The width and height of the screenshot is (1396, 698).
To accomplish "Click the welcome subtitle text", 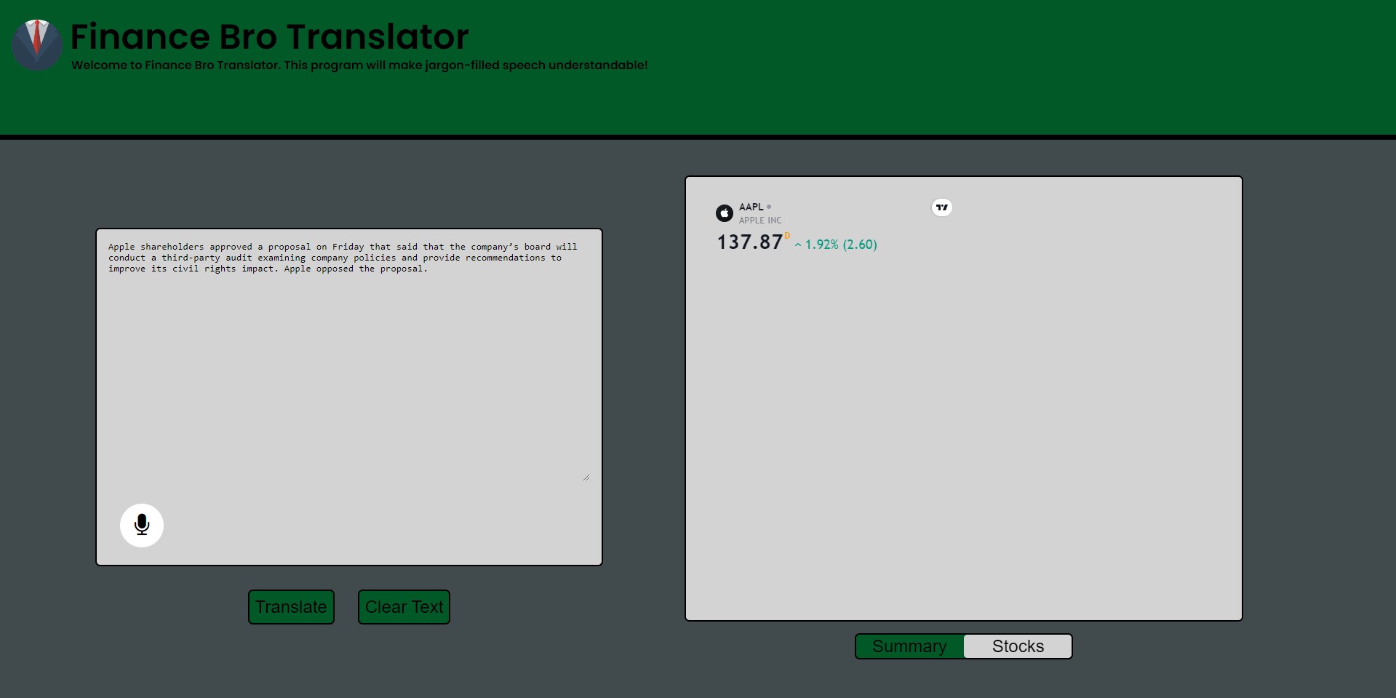I will point(359,65).
